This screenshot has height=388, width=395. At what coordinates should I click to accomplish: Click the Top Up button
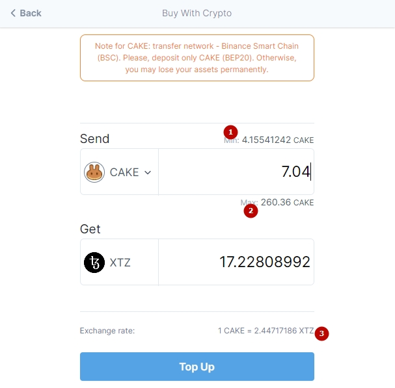click(x=197, y=367)
